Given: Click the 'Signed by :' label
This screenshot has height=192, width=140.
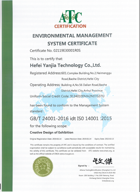Looking at the screenshot, I should [84, 166].
